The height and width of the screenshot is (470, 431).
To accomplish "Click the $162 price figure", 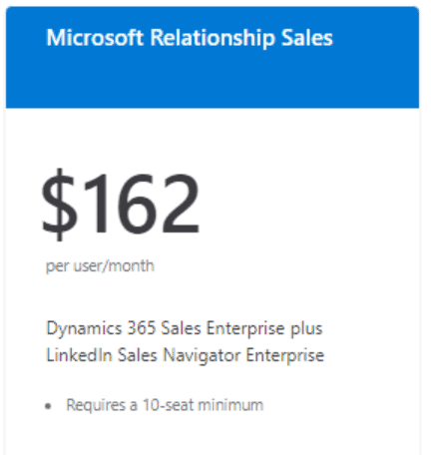I will [x=121, y=204].
